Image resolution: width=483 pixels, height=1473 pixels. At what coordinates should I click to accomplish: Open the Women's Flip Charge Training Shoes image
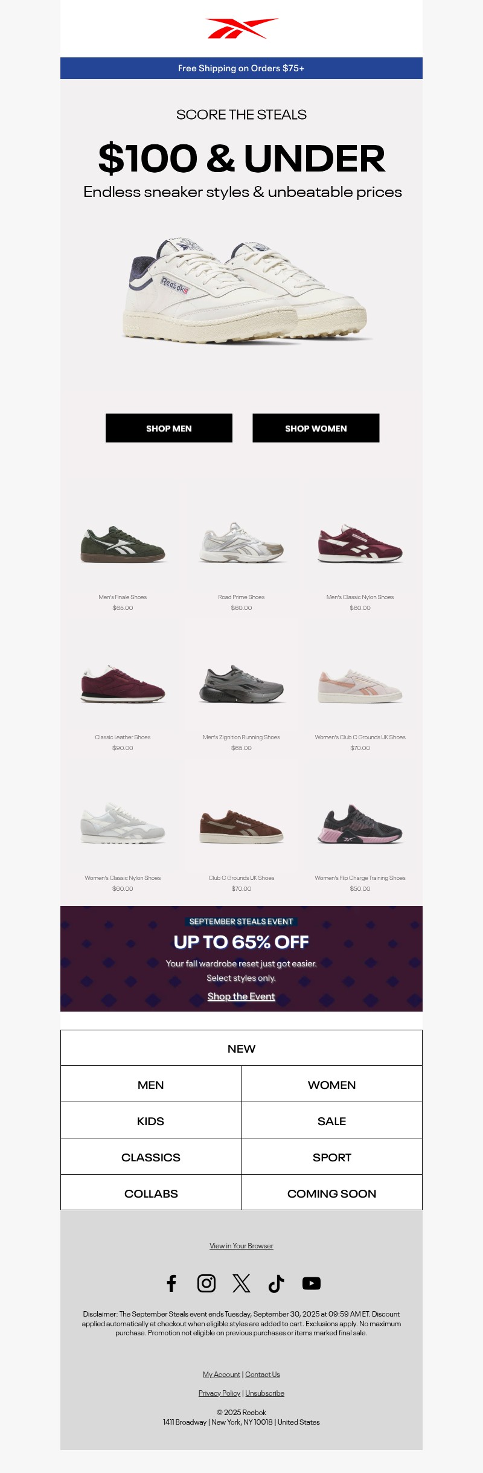click(x=360, y=824)
